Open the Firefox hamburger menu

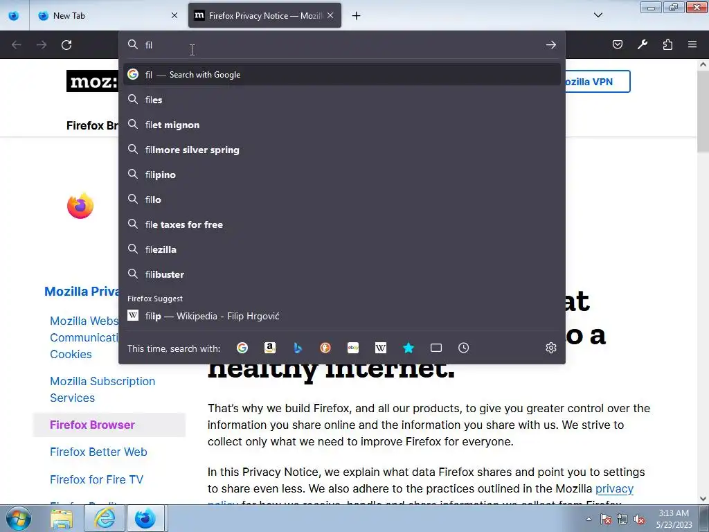[692, 44]
